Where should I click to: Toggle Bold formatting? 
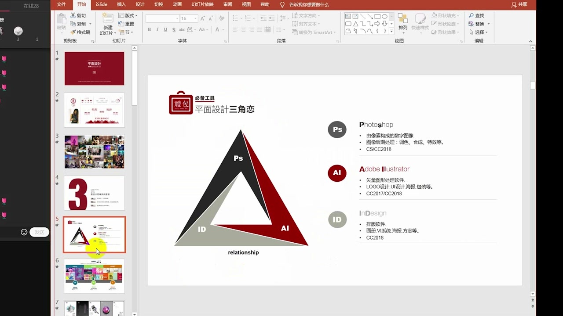coord(150,30)
